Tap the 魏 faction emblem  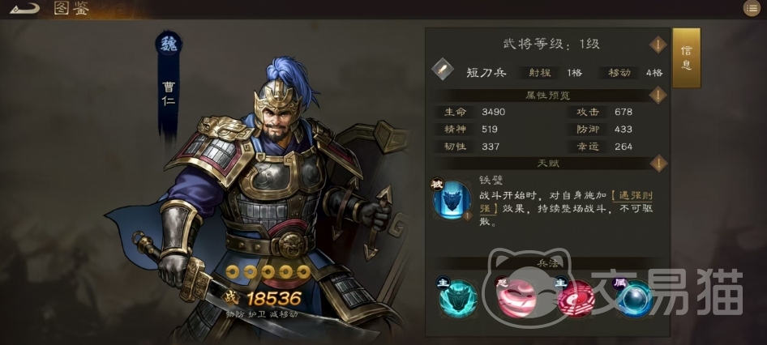tap(169, 45)
